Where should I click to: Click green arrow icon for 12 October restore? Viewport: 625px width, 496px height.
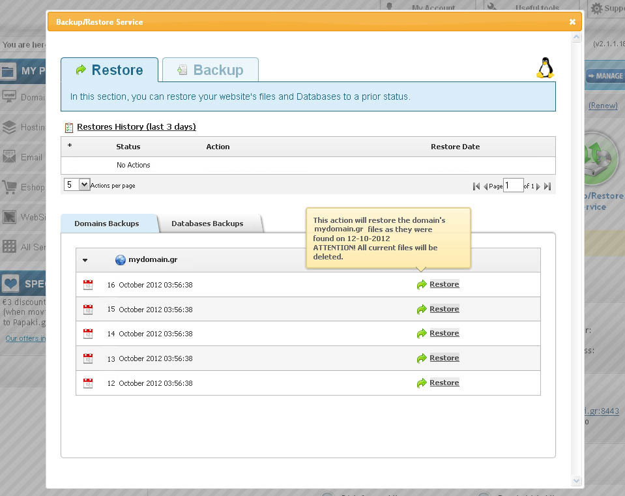(422, 383)
